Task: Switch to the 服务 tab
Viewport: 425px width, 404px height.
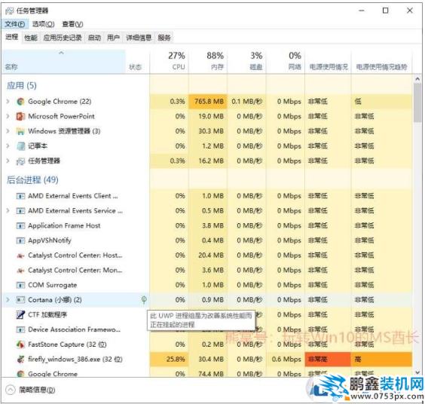Action: pos(164,38)
